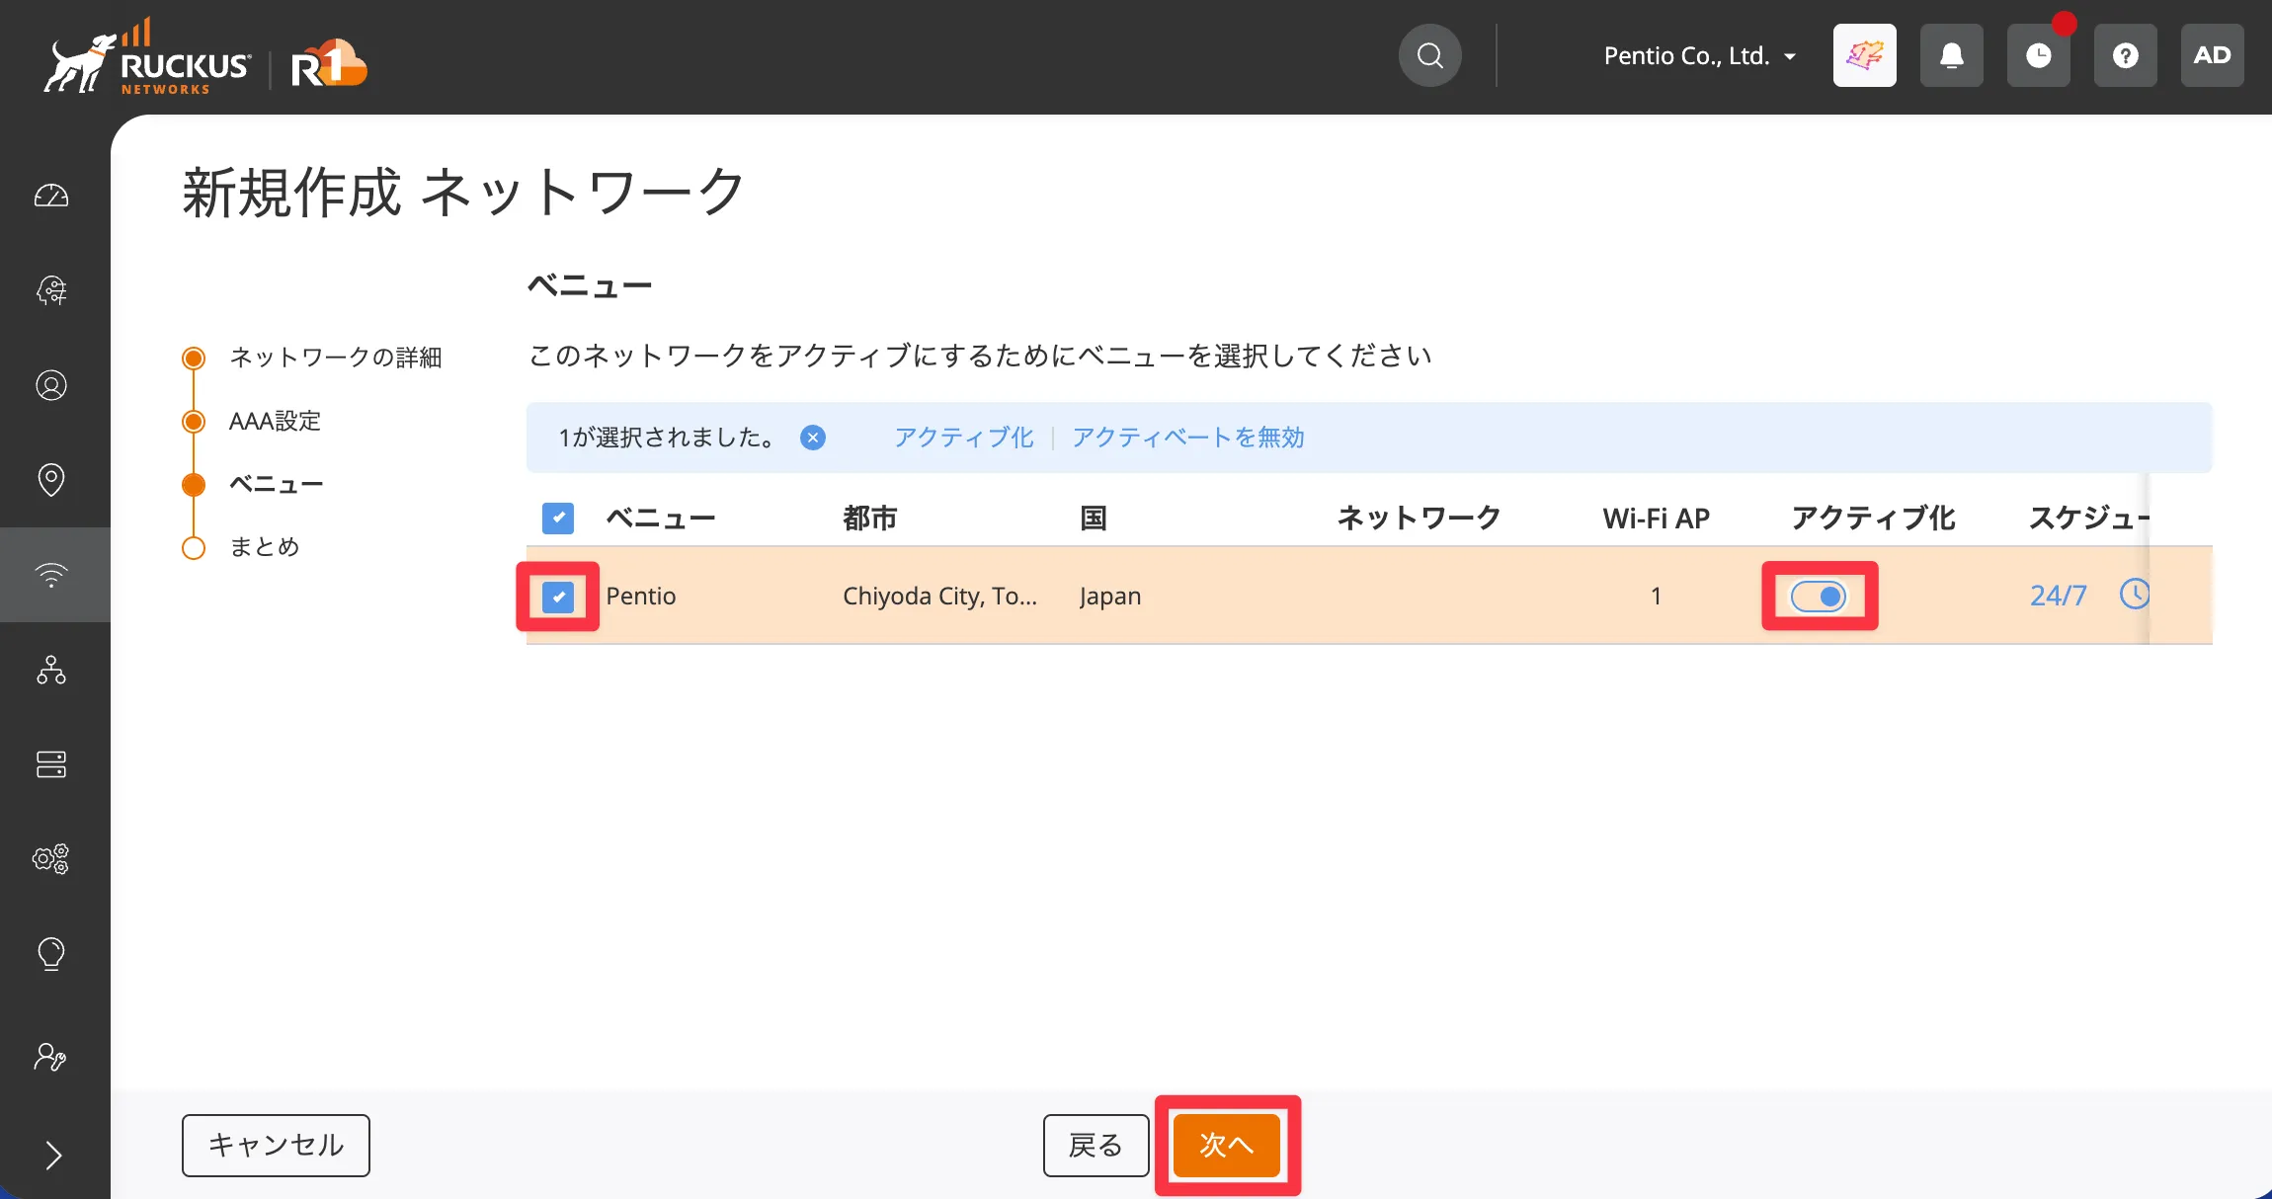Click the Ruckus Networks logo
The image size is (2272, 1199).
148,57
